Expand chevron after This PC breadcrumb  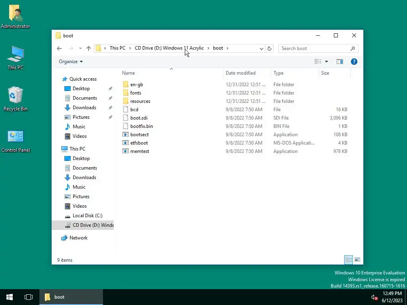point(130,48)
